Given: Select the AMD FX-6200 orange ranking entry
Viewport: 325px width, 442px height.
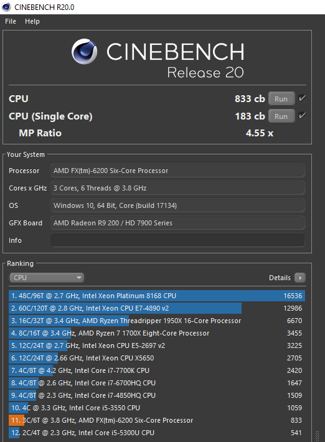Looking at the screenshot, I should [157, 420].
